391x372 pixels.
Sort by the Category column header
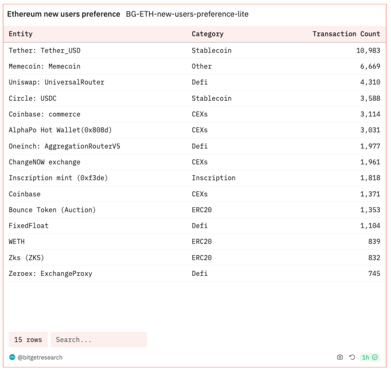tap(207, 34)
